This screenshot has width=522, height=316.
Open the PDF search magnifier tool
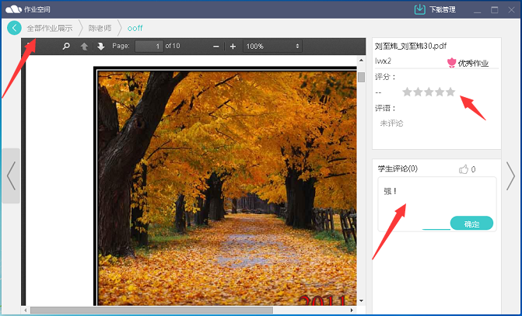click(66, 47)
